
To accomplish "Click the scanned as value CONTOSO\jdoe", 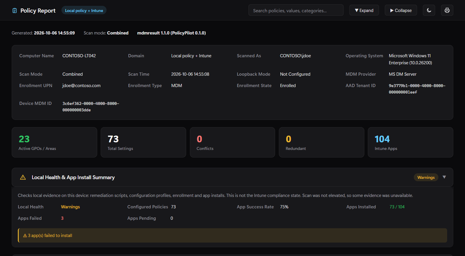I will 295,56.
